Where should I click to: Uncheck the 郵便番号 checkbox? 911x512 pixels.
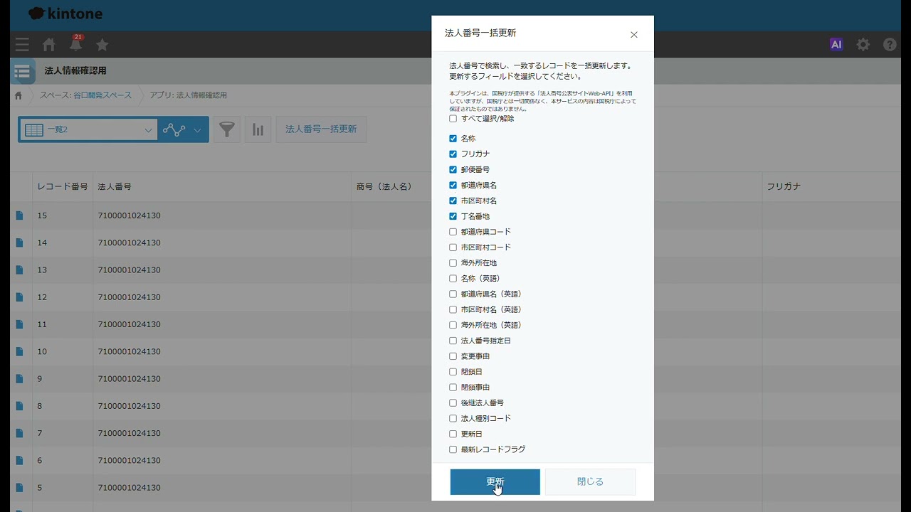(x=453, y=170)
